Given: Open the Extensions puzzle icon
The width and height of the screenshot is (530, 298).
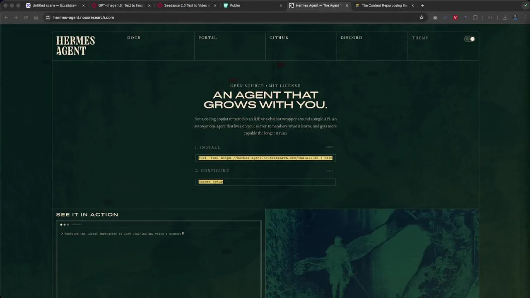Looking at the screenshot, I should [x=475, y=17].
